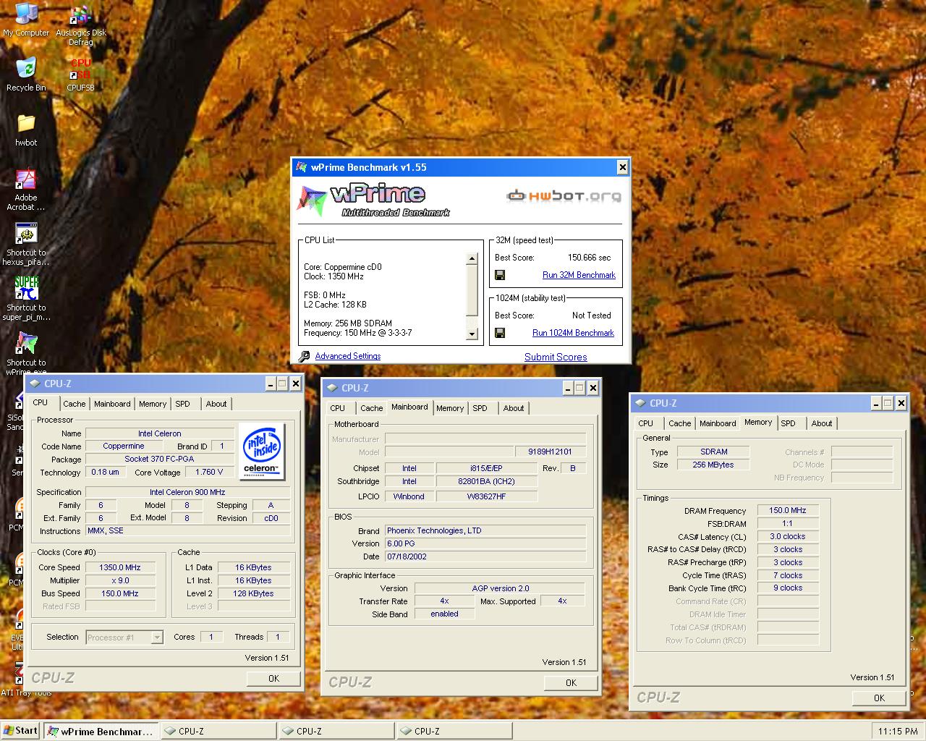Click the title bar icon of the Memory CPU-Z window

(640, 403)
